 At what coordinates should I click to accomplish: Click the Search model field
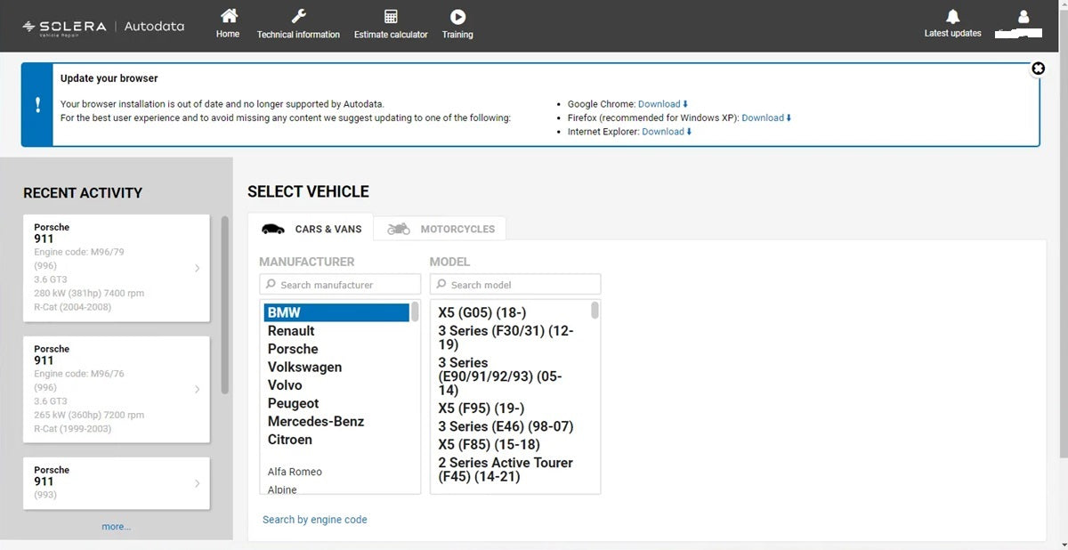(x=515, y=285)
